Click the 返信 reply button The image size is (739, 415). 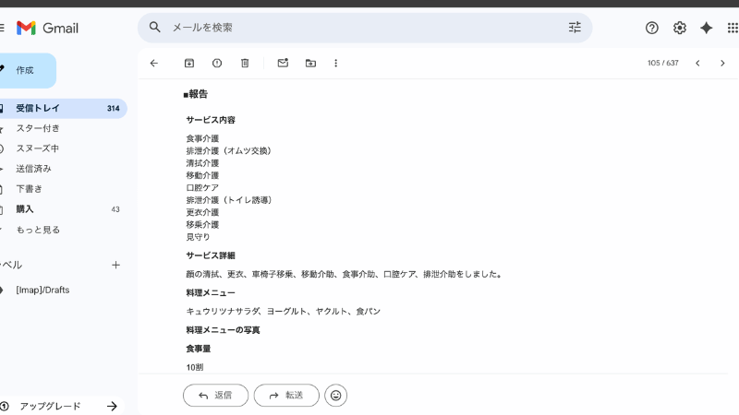[x=215, y=395]
